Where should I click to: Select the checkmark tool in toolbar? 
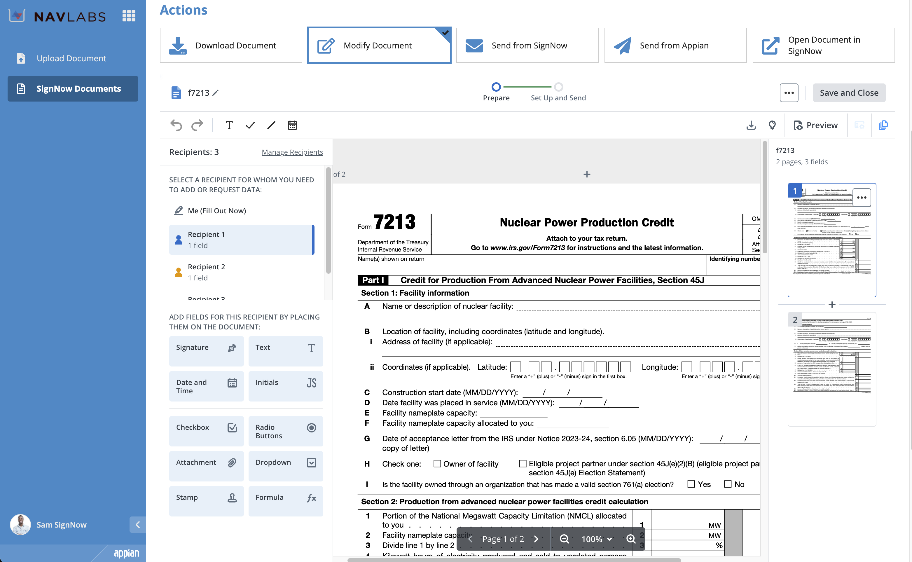(250, 125)
